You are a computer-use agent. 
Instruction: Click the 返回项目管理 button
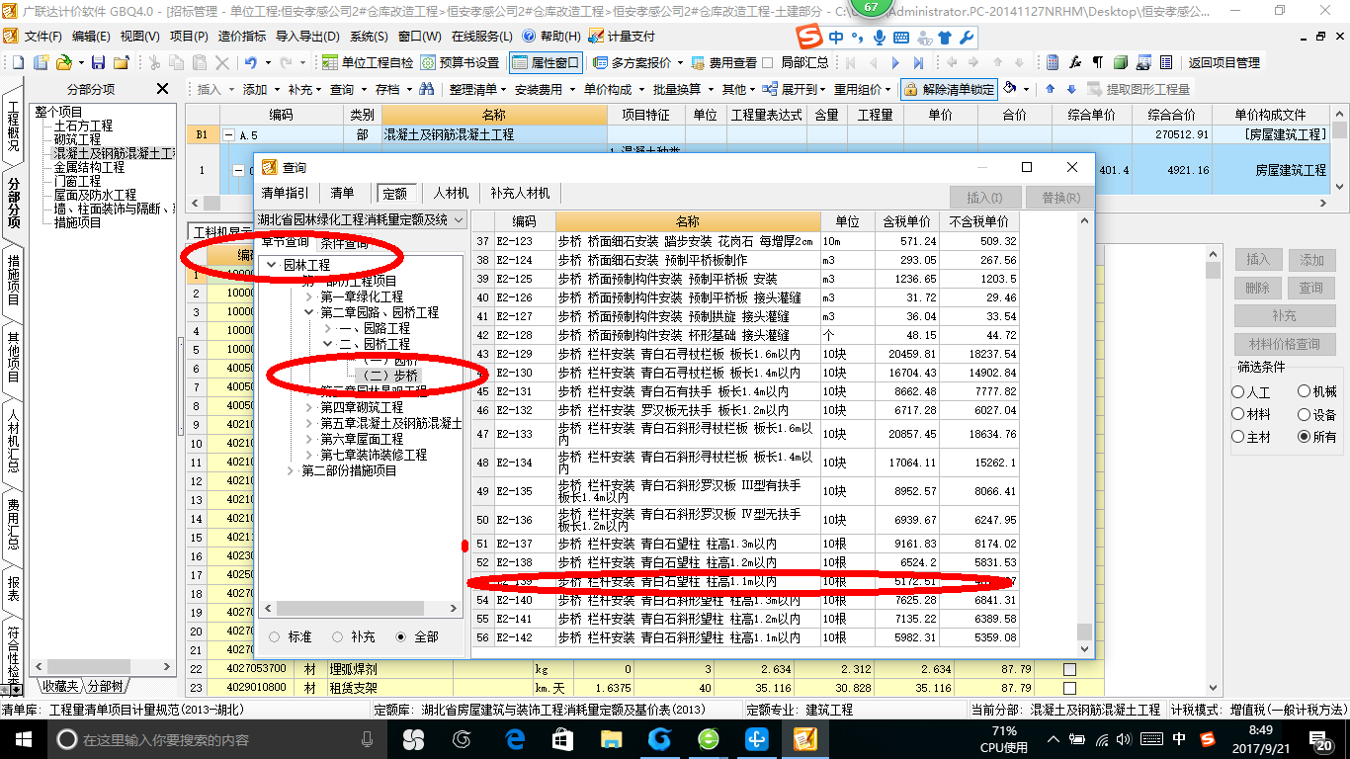click(1224, 62)
